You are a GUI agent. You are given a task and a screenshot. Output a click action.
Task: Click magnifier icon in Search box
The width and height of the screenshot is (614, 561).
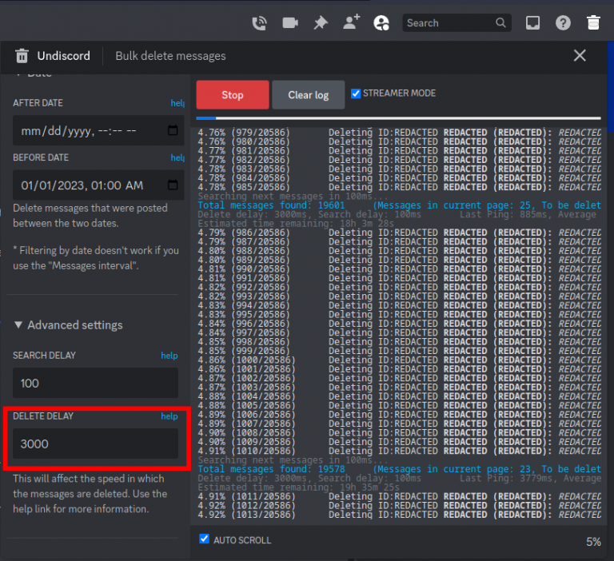point(500,22)
